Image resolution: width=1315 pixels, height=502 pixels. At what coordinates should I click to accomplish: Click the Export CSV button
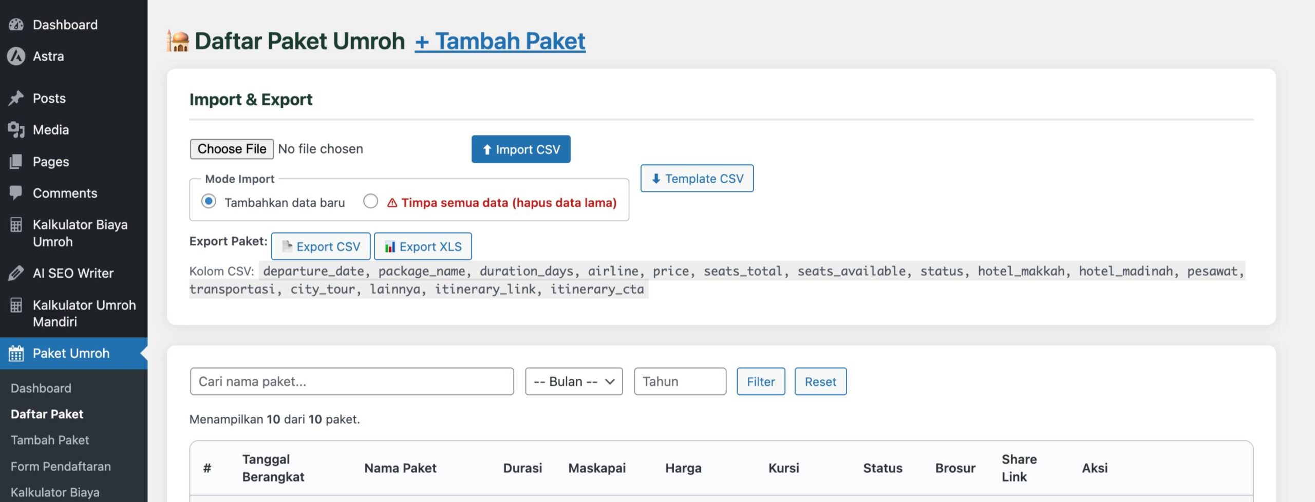(321, 246)
